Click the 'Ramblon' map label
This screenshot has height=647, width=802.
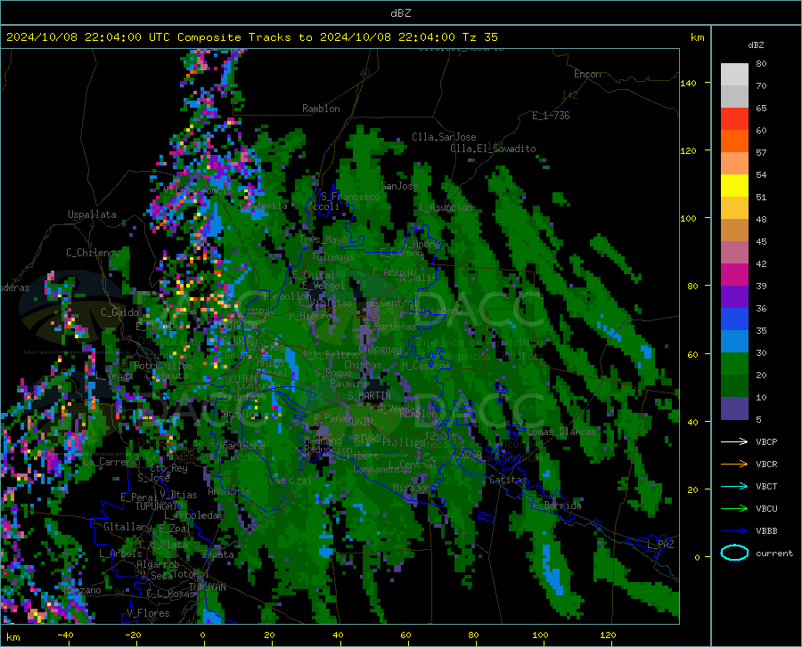click(x=321, y=109)
